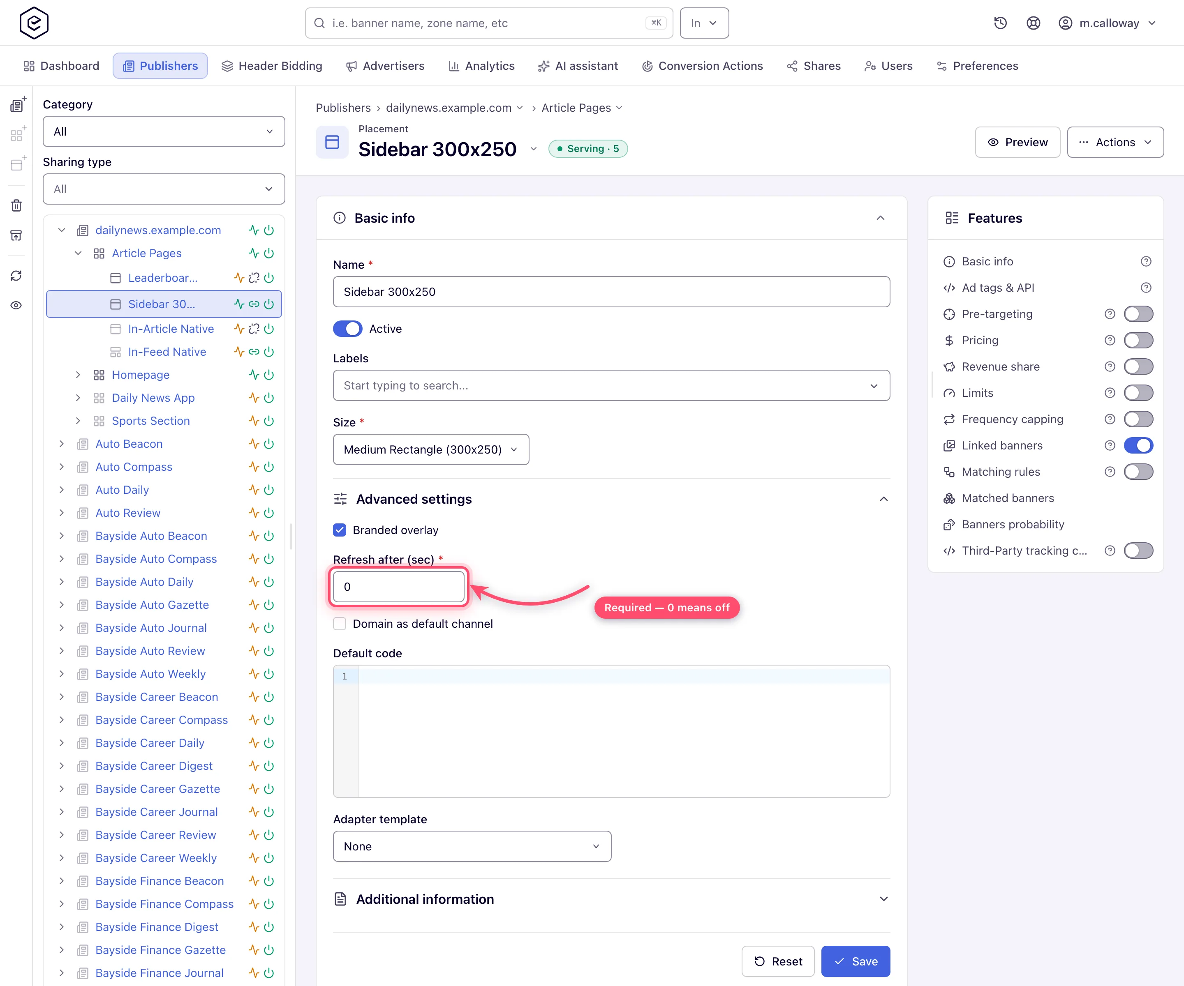This screenshot has width=1184, height=986.
Task: Click the app logo in top-left
Action: tap(34, 23)
